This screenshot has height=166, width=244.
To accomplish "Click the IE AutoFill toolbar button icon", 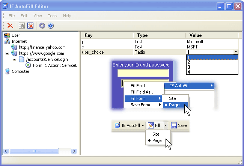I will (117, 125).
